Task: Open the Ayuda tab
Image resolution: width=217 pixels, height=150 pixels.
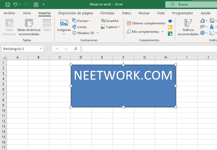Action: (206, 13)
